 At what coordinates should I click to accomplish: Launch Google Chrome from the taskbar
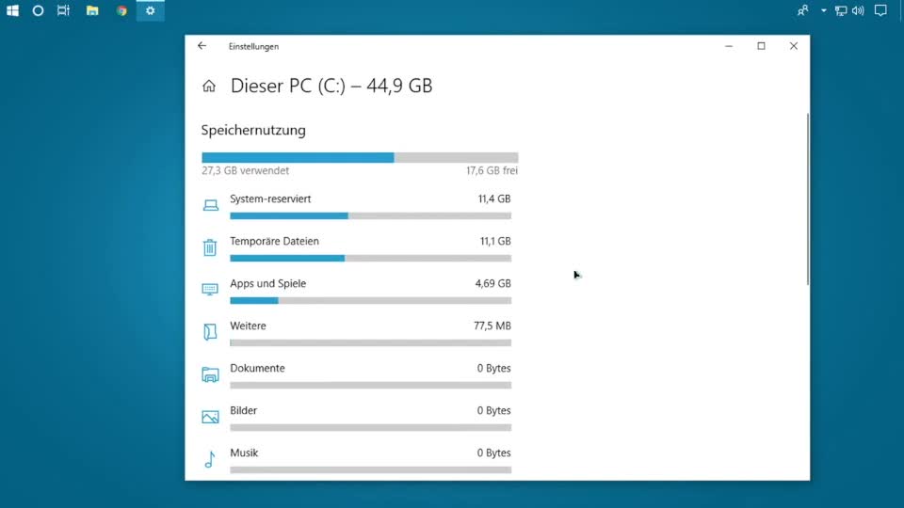click(121, 10)
